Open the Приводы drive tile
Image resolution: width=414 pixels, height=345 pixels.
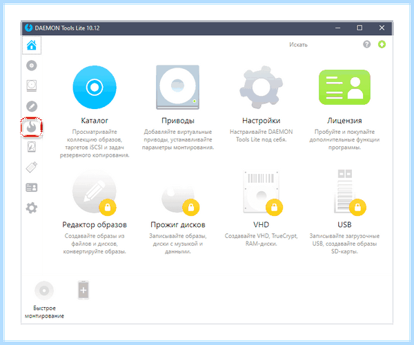pyautogui.click(x=178, y=88)
